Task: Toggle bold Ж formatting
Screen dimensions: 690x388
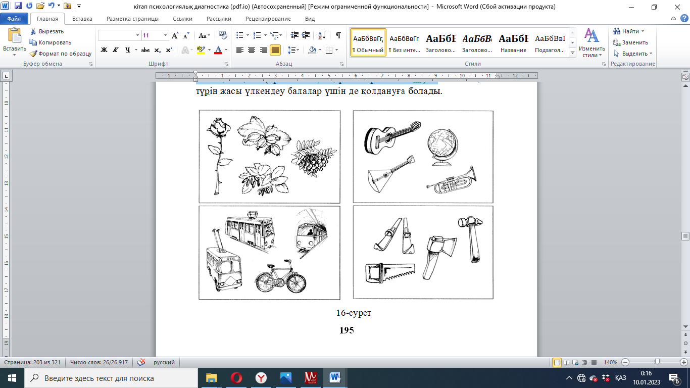Action: [x=104, y=50]
